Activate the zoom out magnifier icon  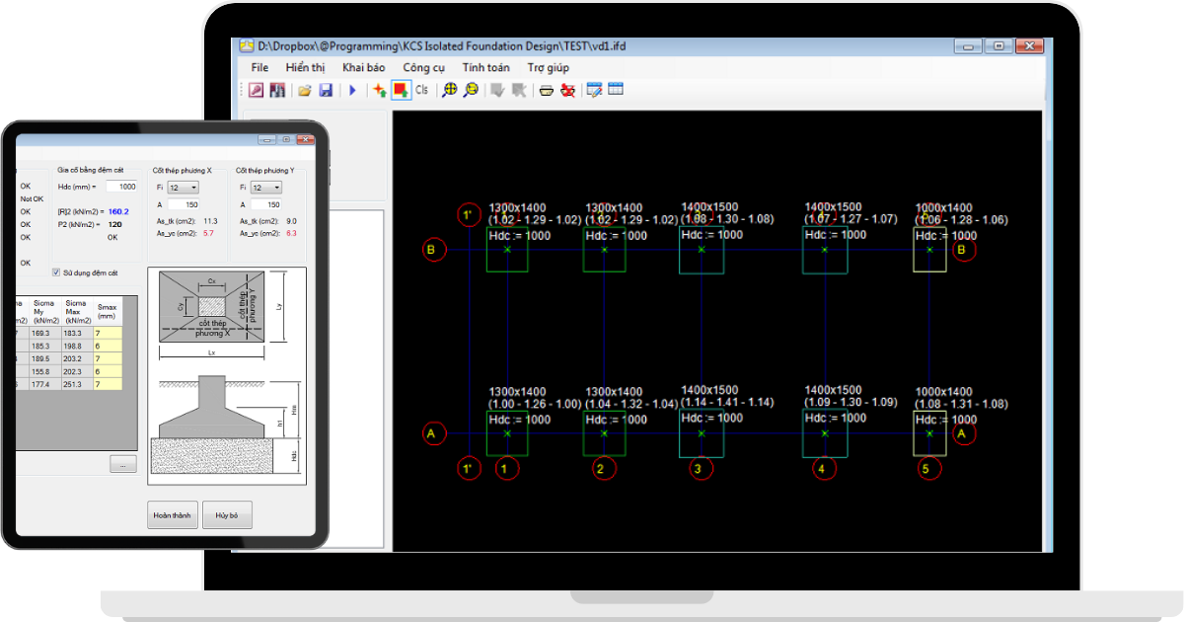point(471,90)
